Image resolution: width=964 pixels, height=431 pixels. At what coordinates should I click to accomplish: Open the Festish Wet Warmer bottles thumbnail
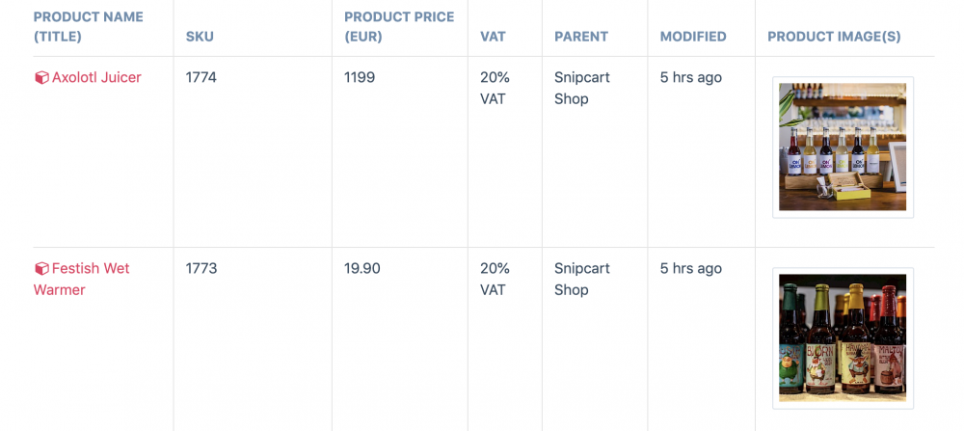[x=843, y=337]
